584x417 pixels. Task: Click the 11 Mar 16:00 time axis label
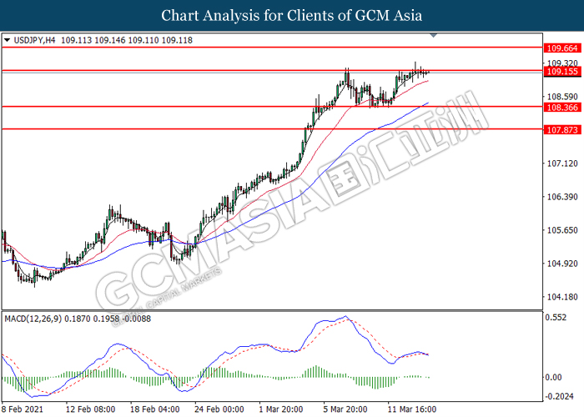412,409
